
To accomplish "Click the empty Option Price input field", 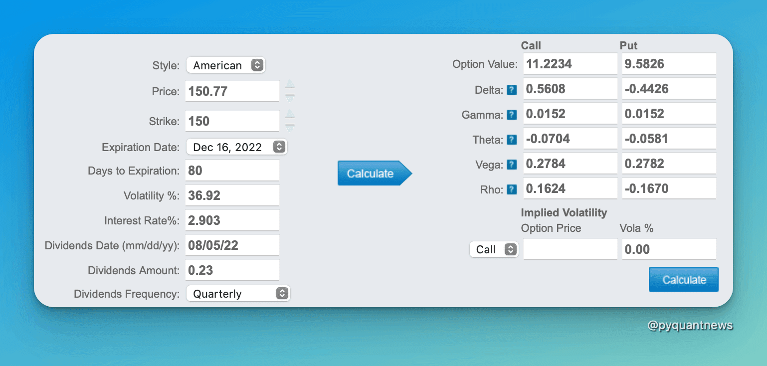I will pos(570,249).
